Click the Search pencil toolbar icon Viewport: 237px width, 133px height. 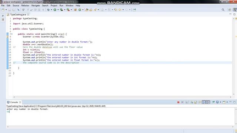pyautogui.click(x=95, y=10)
